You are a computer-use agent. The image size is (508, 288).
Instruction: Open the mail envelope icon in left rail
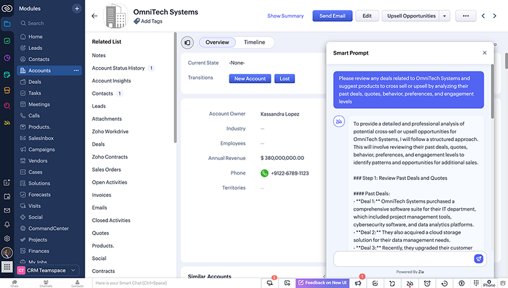(x=7, y=211)
